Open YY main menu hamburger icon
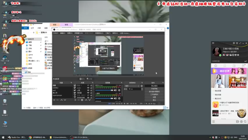The width and height of the screenshot is (248, 140). tap(214, 122)
